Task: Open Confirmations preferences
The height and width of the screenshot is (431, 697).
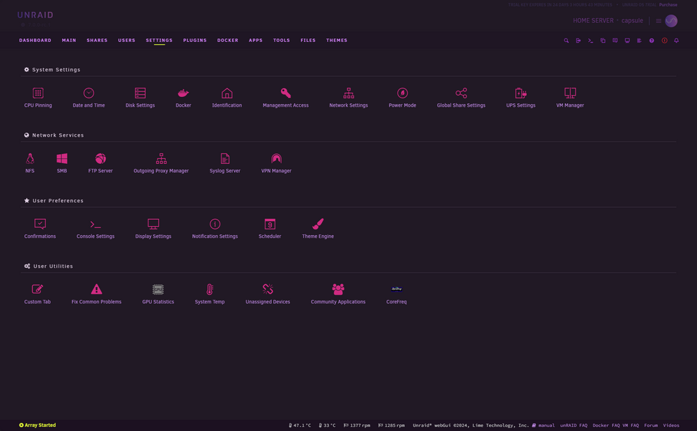Action: [x=40, y=229]
